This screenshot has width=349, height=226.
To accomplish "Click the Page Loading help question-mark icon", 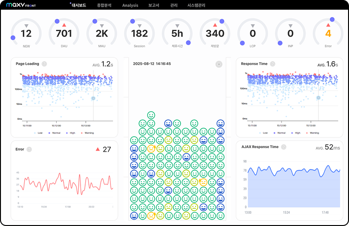I will 44,64.
